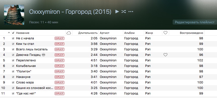Click the EXPLICIT badge on Кем ты стал
Screen dimensions: 217x98
coord(59,44)
